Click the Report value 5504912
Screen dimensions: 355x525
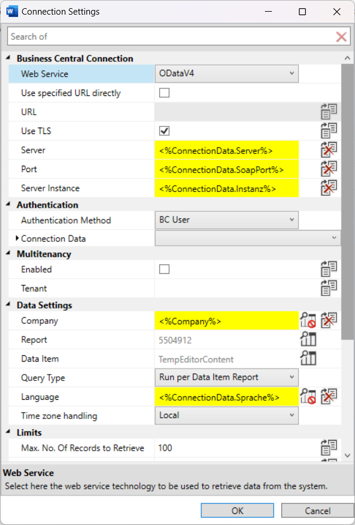click(x=175, y=340)
